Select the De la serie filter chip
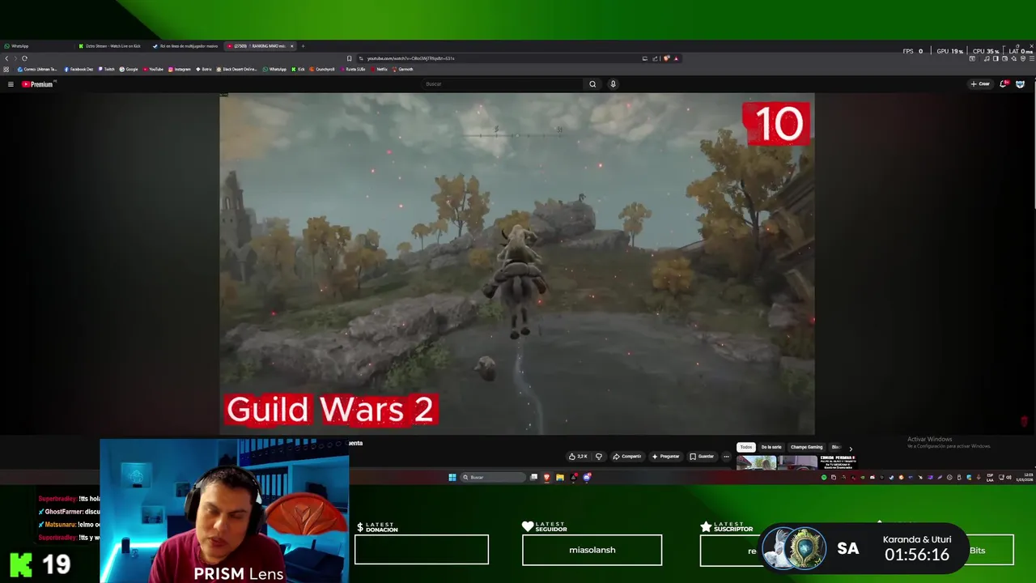Image resolution: width=1036 pixels, height=583 pixels. tap(771, 447)
